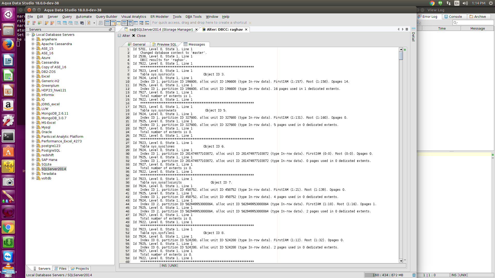Click the maximize Servers panel icon

tap(110, 30)
